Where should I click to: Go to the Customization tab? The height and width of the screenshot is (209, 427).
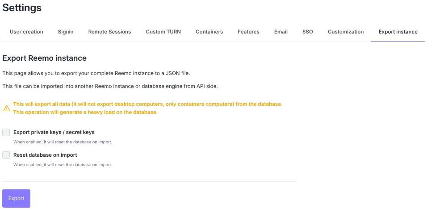pyautogui.click(x=346, y=32)
